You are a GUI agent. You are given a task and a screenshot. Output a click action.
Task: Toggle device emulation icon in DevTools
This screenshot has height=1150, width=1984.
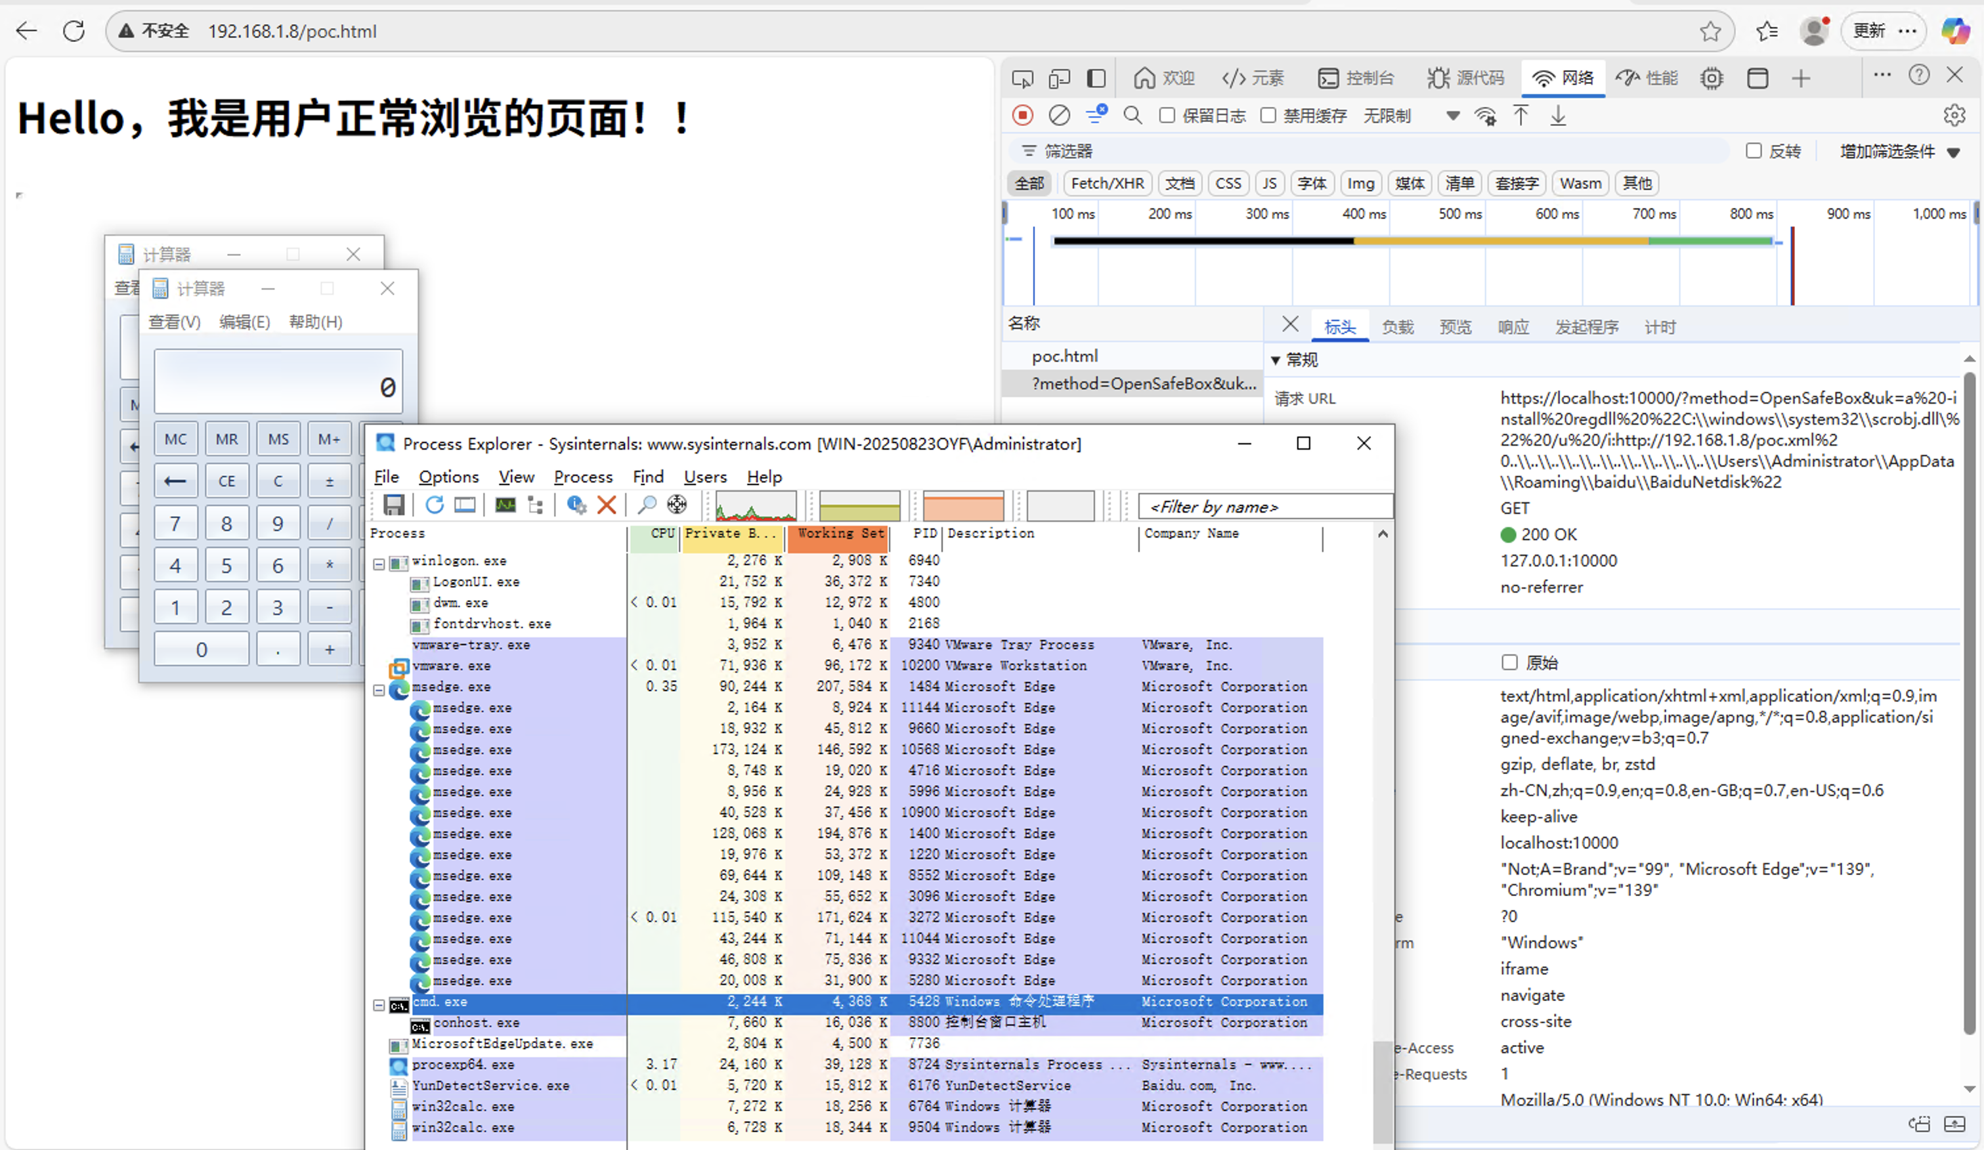pyautogui.click(x=1059, y=78)
